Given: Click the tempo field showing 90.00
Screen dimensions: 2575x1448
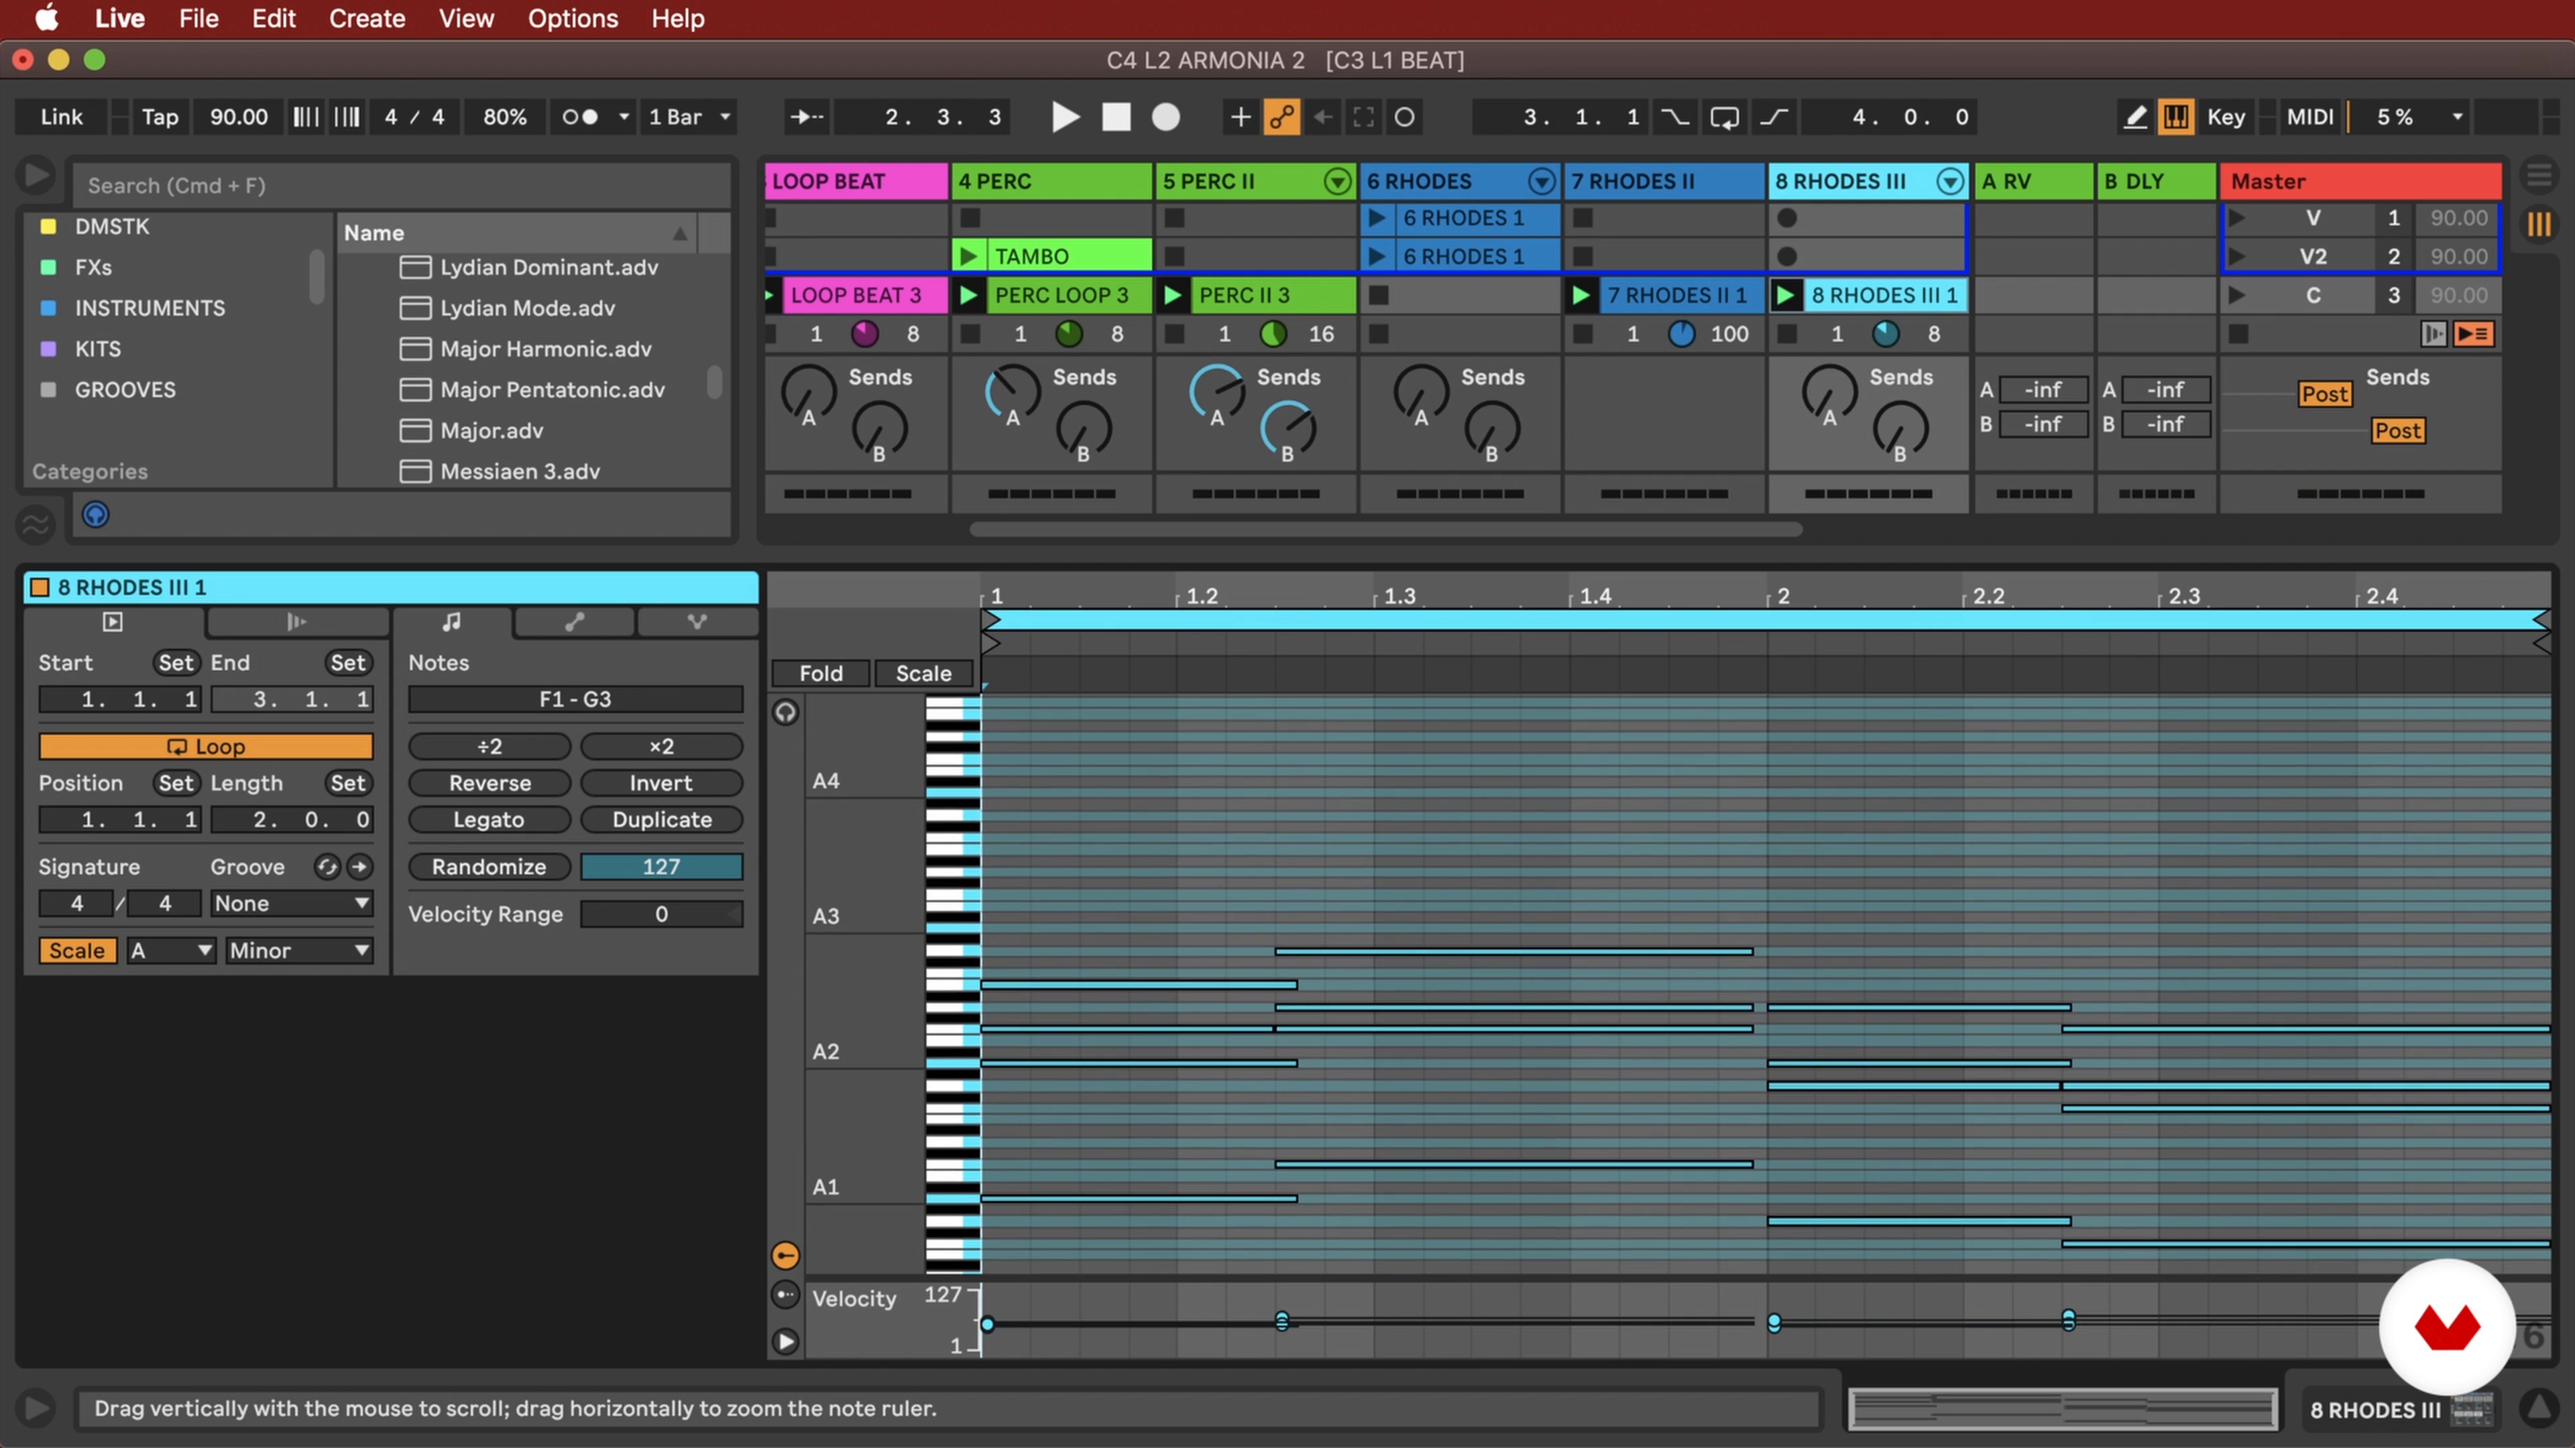Looking at the screenshot, I should coord(238,117).
